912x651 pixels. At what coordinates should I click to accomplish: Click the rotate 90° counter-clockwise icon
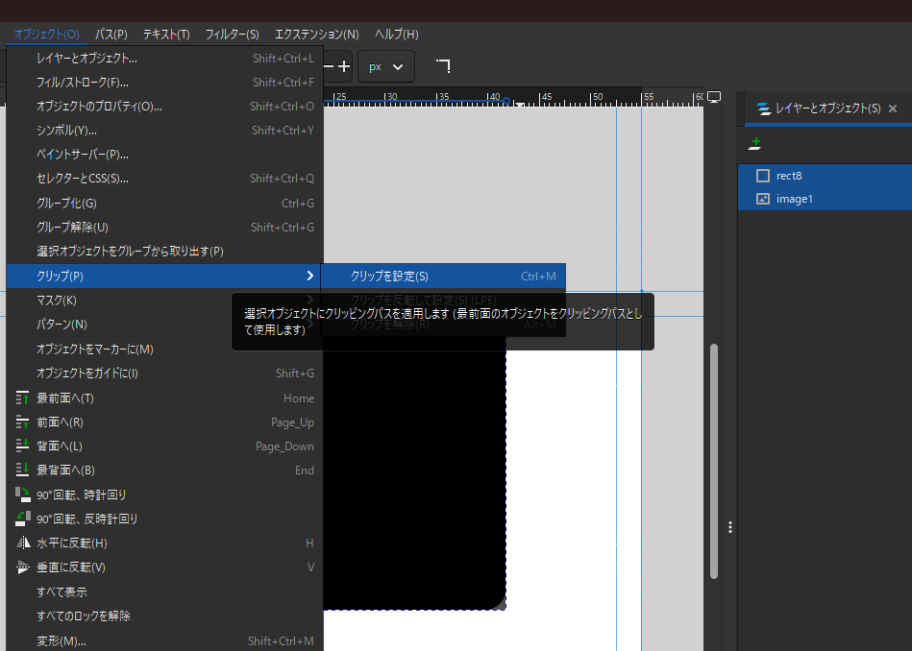23,518
